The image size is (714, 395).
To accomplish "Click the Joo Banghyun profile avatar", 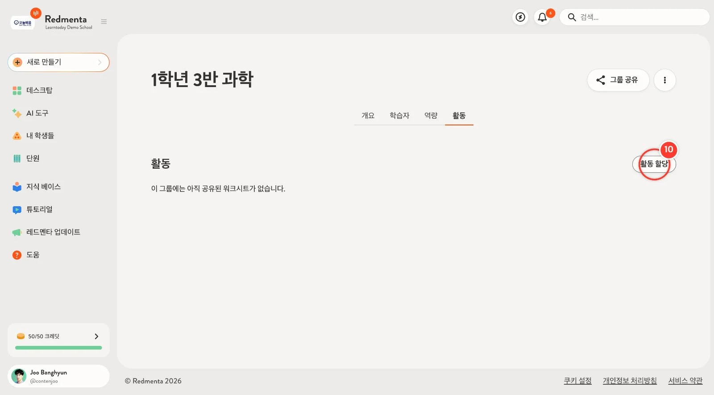I will coord(19,376).
